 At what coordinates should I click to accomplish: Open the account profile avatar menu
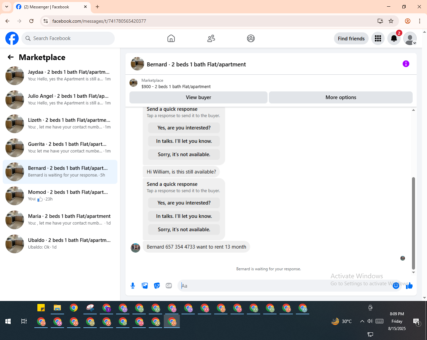tap(410, 38)
